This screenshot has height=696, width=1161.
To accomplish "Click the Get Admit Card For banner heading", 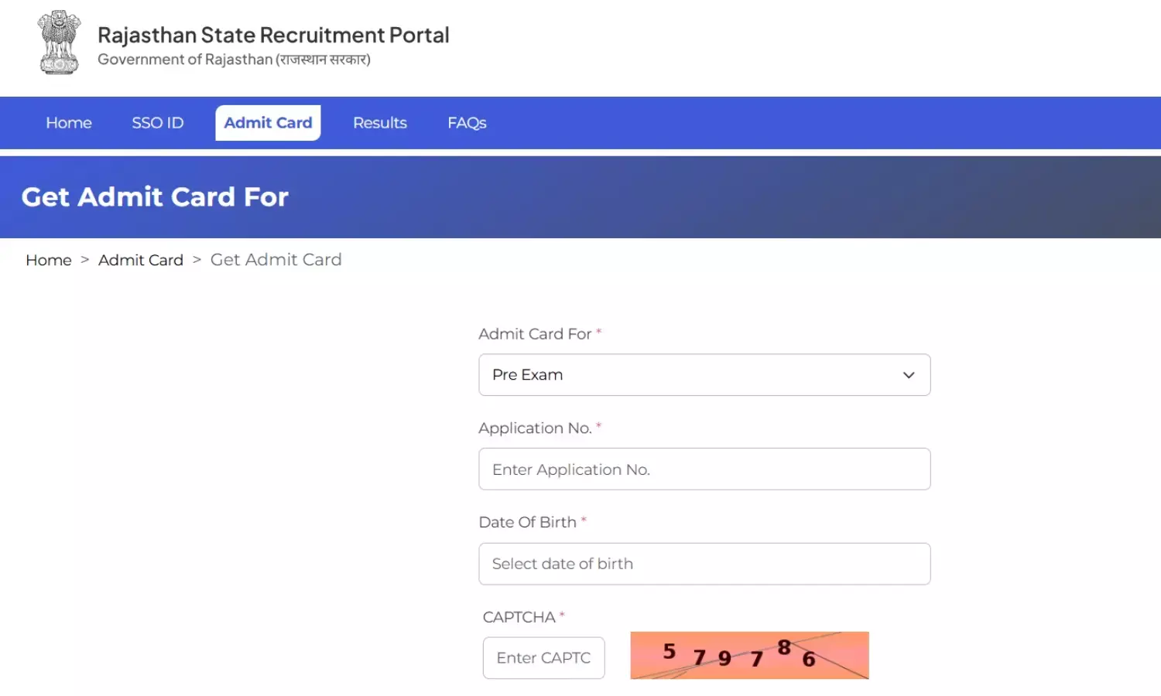I will click(x=155, y=197).
